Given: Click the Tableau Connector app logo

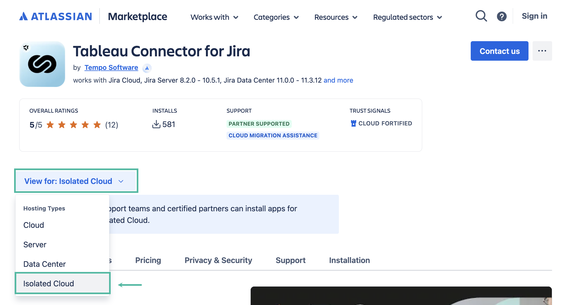Looking at the screenshot, I should click(42, 64).
